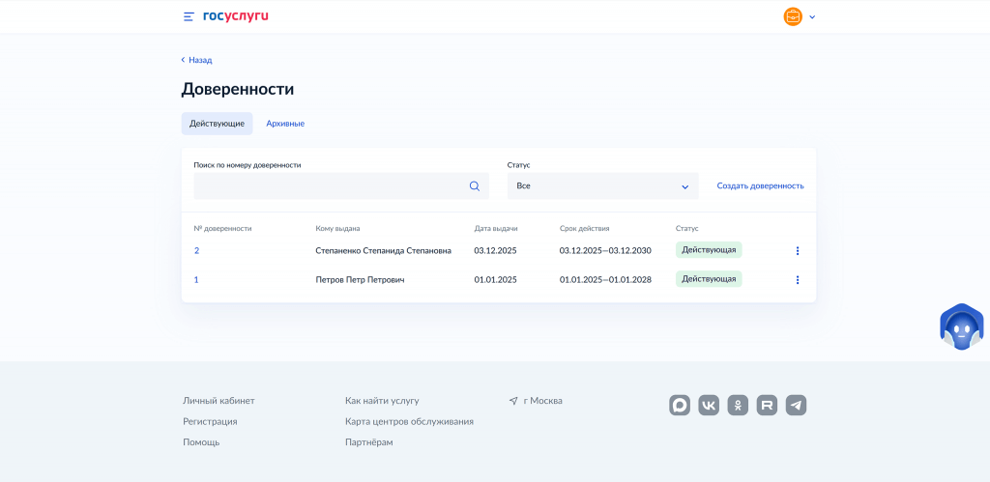The image size is (990, 482).
Task: Open power of attorney number 1
Action: [x=196, y=279]
